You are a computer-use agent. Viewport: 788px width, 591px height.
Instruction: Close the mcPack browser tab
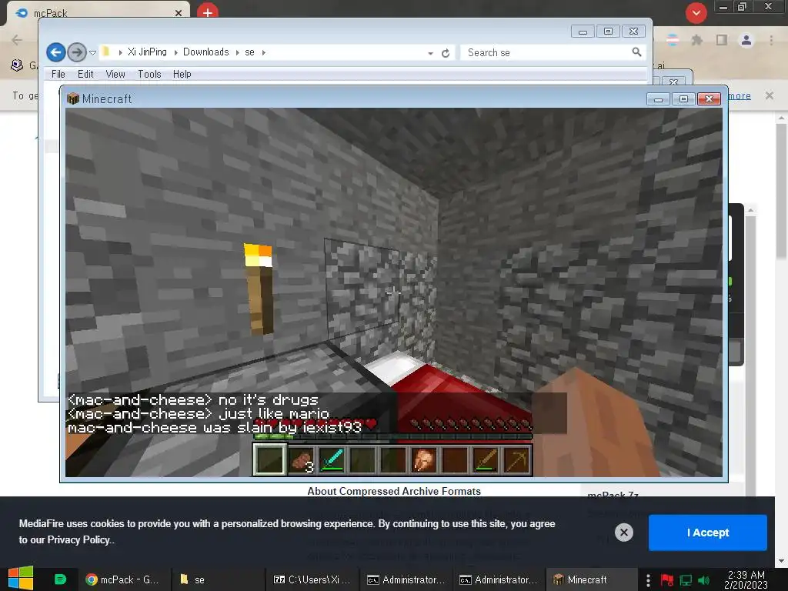(x=179, y=13)
